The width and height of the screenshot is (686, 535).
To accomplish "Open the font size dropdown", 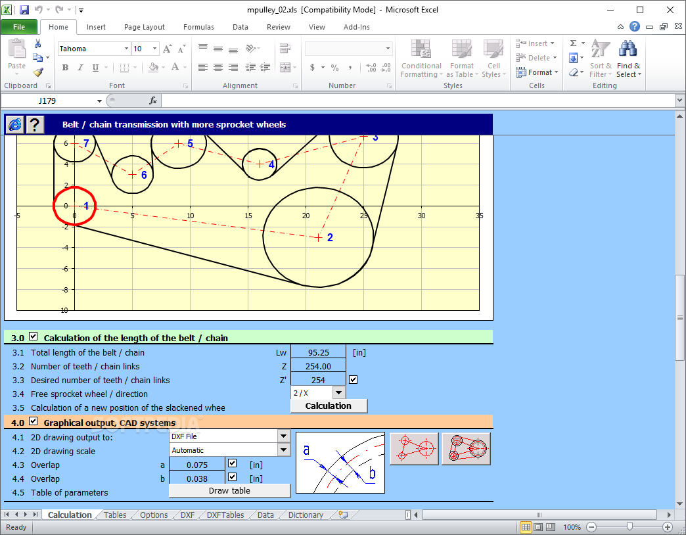I will click(154, 49).
